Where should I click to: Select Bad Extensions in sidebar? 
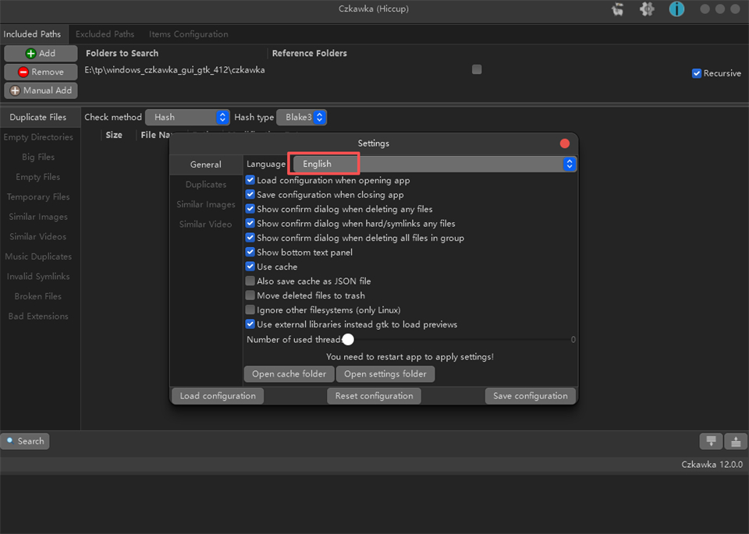pyautogui.click(x=38, y=317)
